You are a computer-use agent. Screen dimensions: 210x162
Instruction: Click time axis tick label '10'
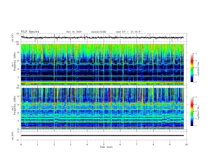click(186, 145)
